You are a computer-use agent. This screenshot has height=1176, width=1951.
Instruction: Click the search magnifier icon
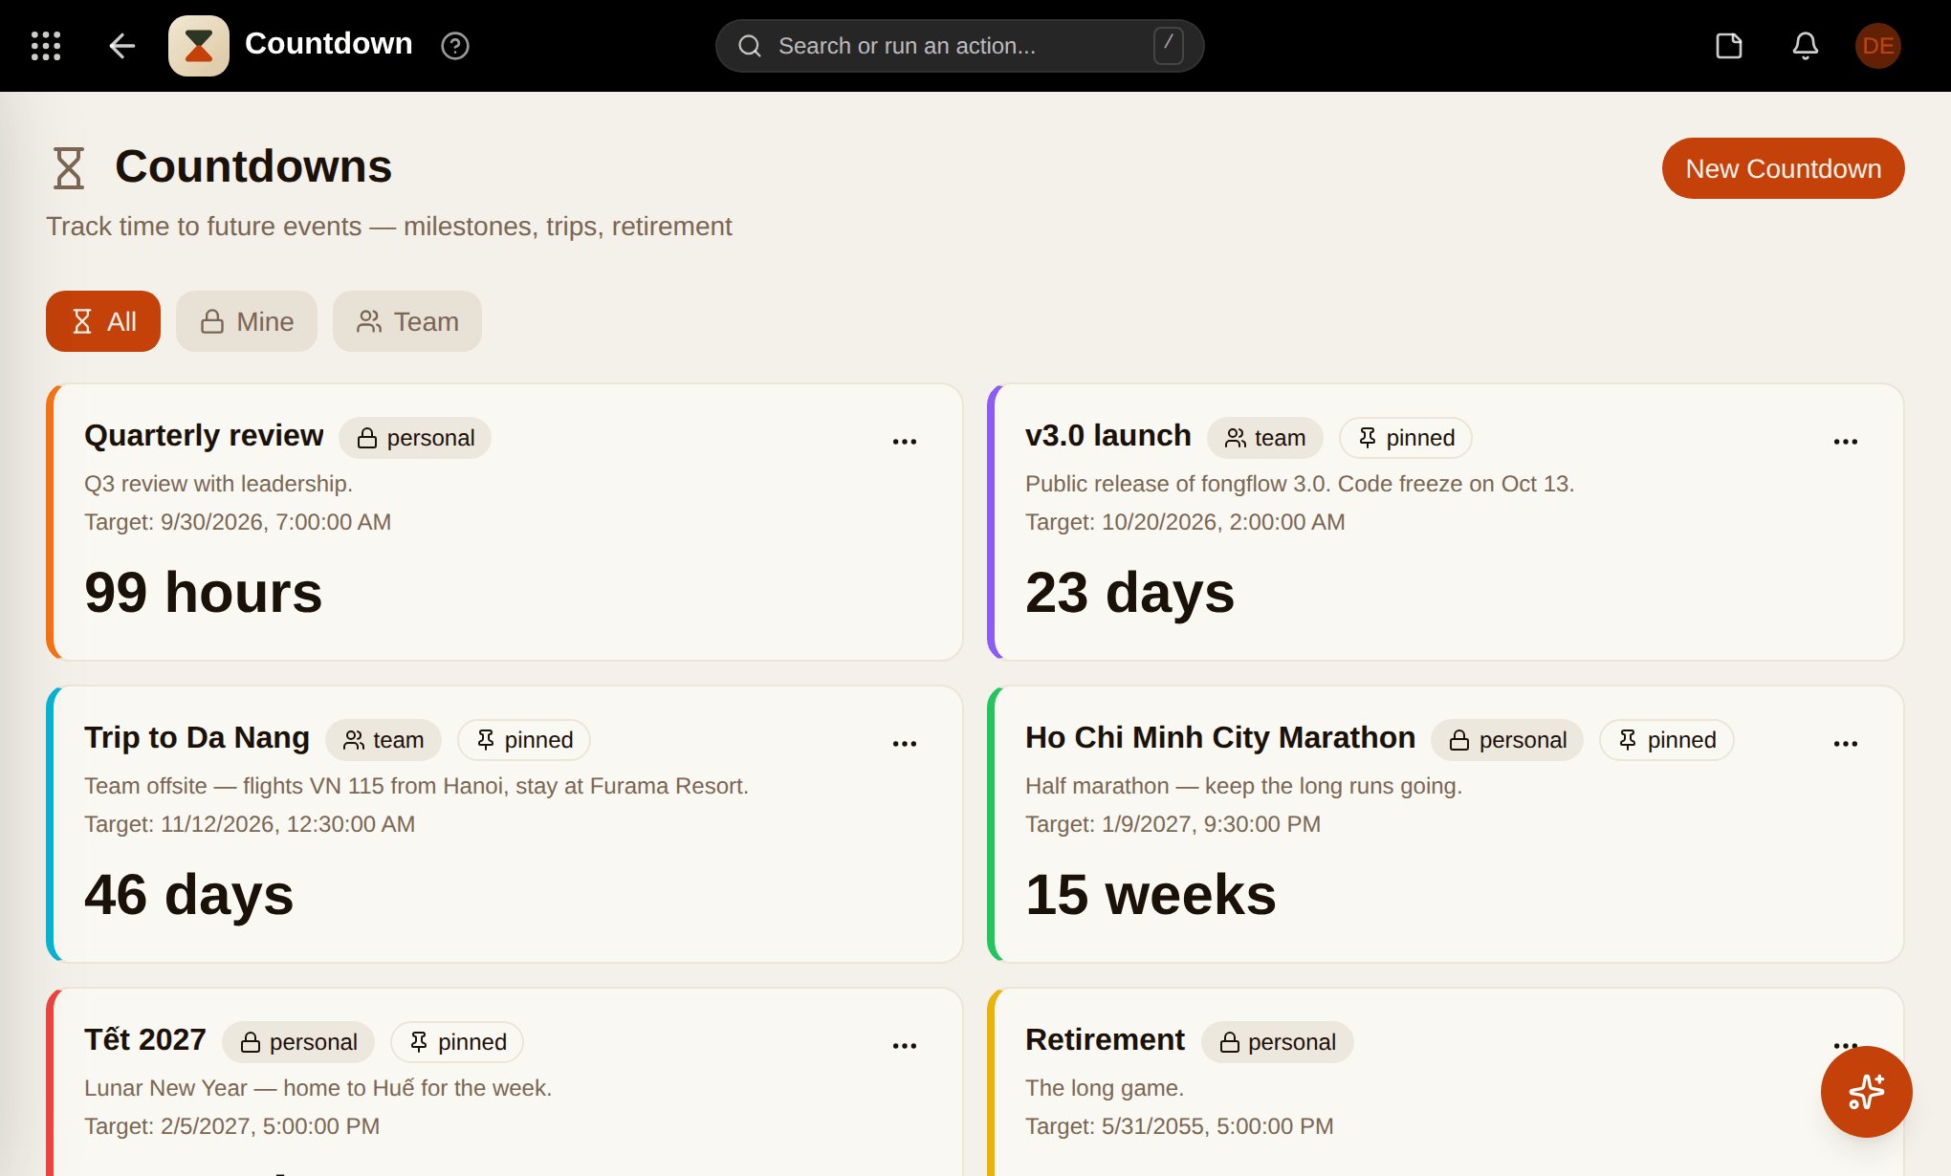[x=750, y=46]
